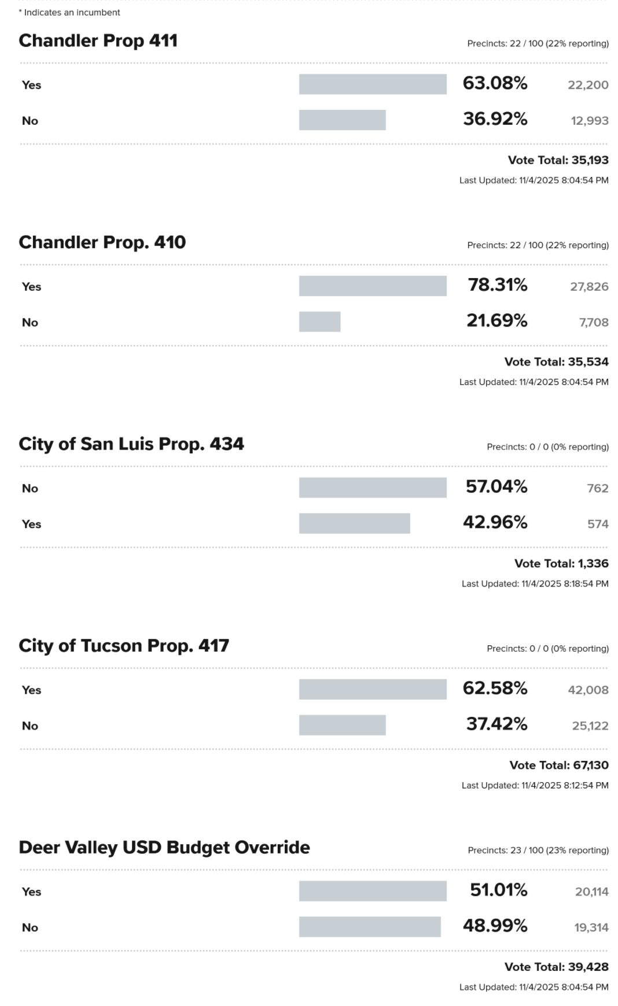
Task: Select the Yes bar under San Luis Prop. 434
Action: point(354,524)
